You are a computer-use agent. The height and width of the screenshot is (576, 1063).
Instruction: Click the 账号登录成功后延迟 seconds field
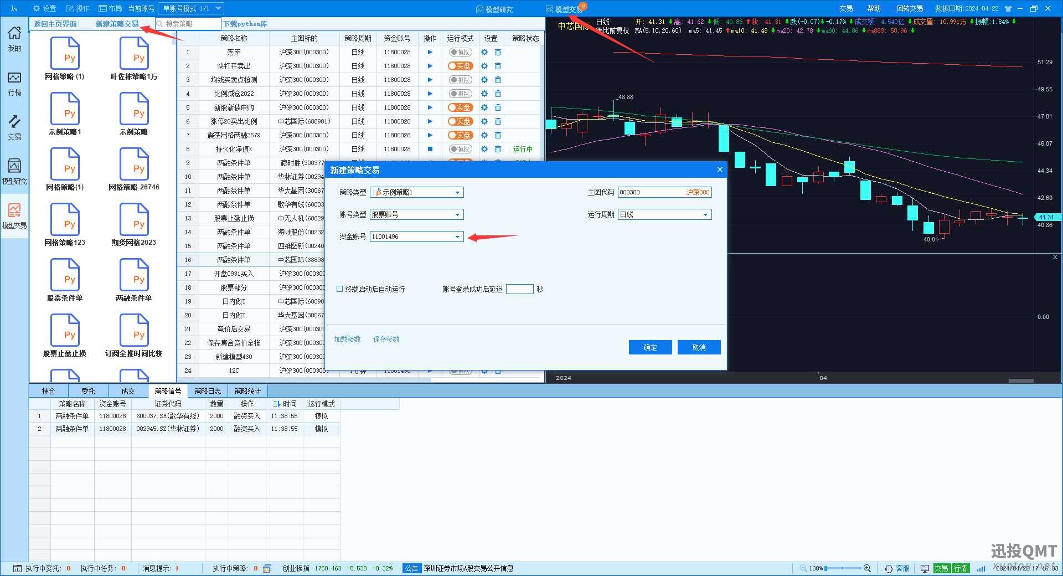click(x=519, y=289)
